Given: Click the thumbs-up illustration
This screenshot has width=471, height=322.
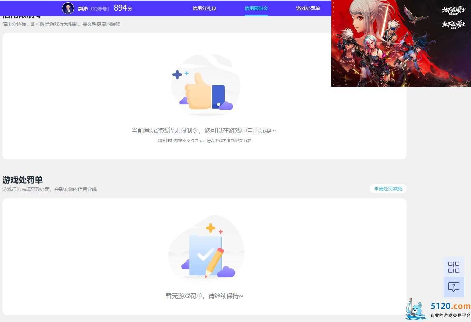Looking at the screenshot, I should pyautogui.click(x=206, y=84).
